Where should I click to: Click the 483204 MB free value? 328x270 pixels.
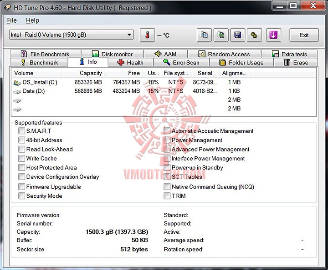pyautogui.click(x=126, y=91)
